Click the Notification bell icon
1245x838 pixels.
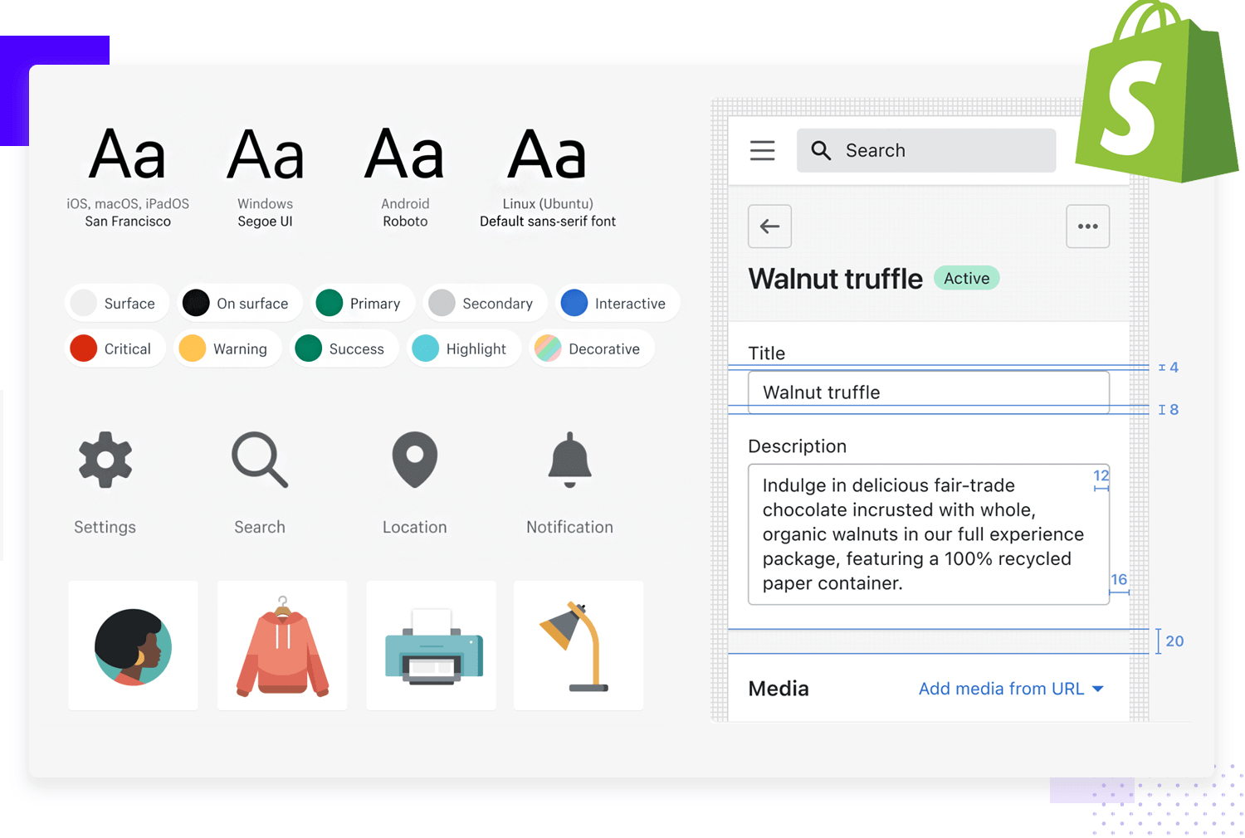(569, 459)
